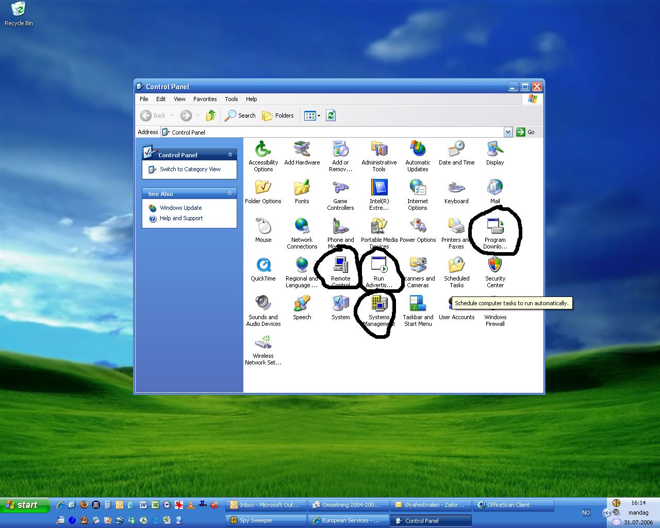Open Sounds and Audio Devices
The height and width of the screenshot is (528, 660).
(263, 304)
